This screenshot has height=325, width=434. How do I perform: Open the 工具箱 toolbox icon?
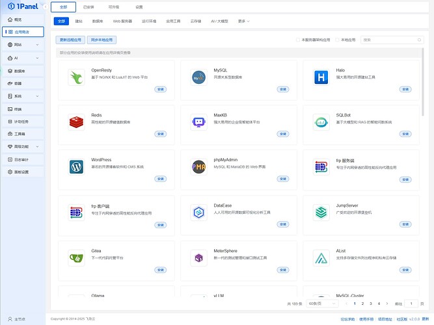(10, 134)
